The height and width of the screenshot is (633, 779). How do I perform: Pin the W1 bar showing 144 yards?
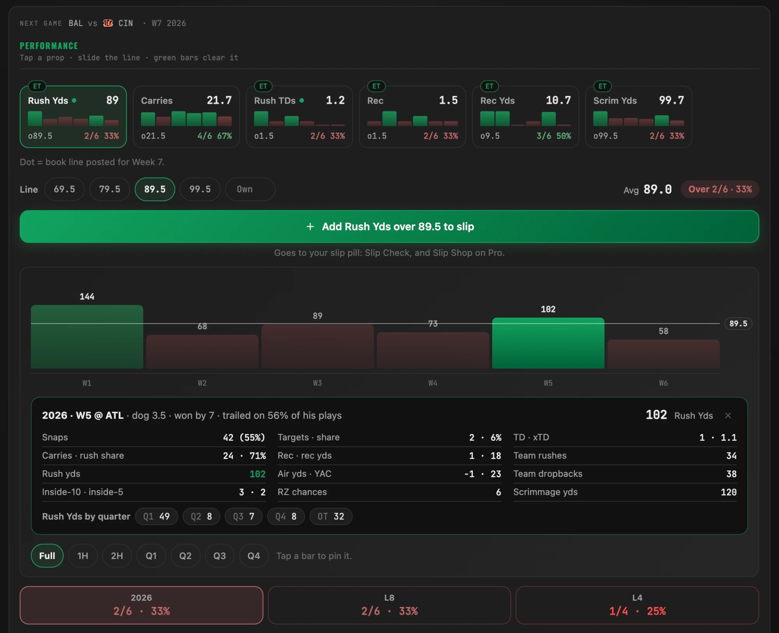pos(87,337)
